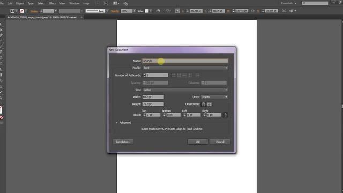Click the Opacity label link in control bar
This screenshot has width=343, height=193.
[x=115, y=11]
